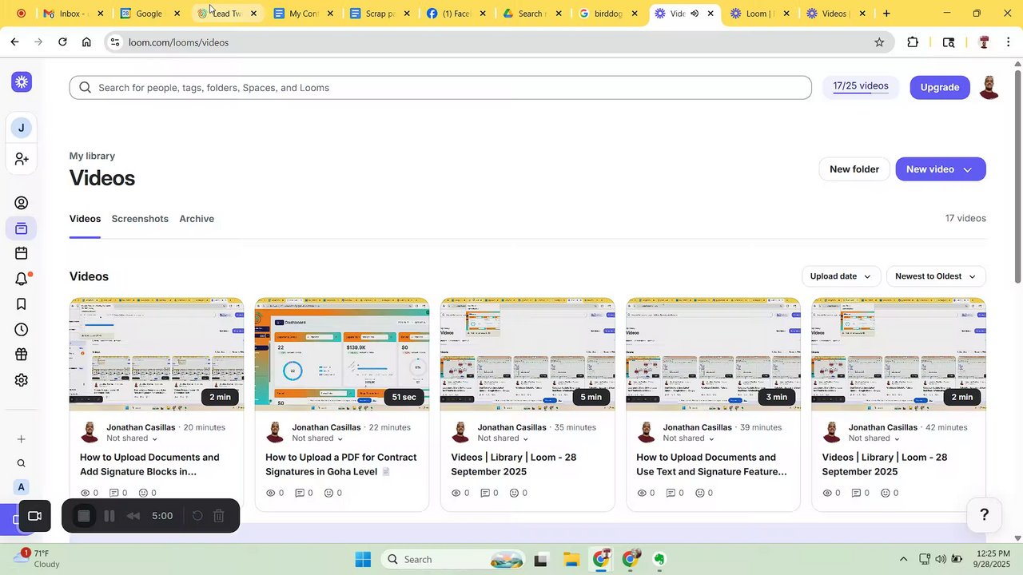Open the 17/25 videos usage link
Viewport: 1023px width, 575px height.
(x=861, y=86)
